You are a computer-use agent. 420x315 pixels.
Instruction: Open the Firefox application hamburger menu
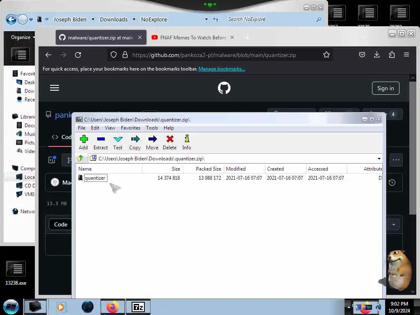coord(406,55)
